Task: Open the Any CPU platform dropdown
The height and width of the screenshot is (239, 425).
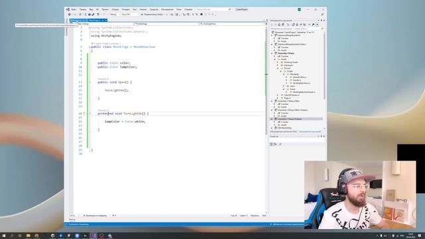Action: [x=130, y=15]
